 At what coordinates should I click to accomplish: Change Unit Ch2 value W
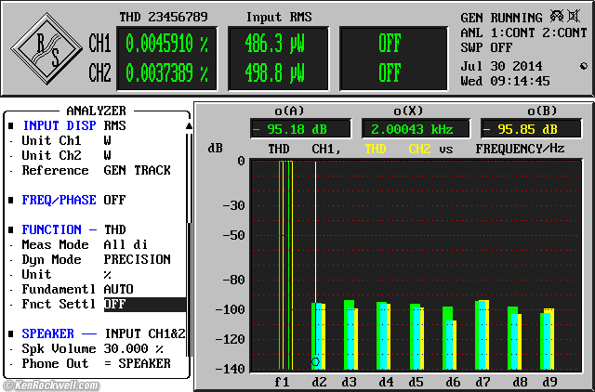(x=108, y=155)
